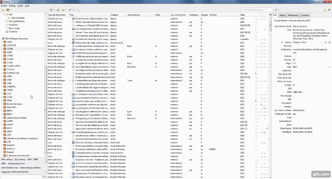Click the icon of Droit du commerce international
This screenshot has height=179, width=332.
[x=73, y=143]
